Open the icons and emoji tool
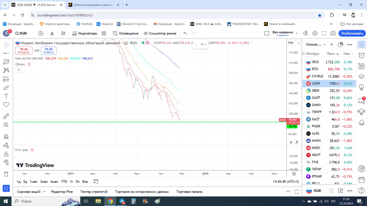This screenshot has width=367, height=206. [6, 105]
